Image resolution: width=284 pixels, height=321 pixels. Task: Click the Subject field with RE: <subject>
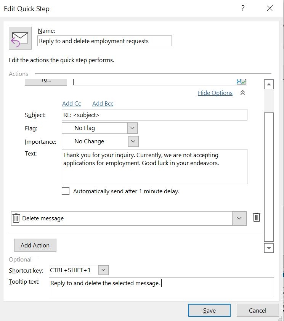(x=154, y=115)
